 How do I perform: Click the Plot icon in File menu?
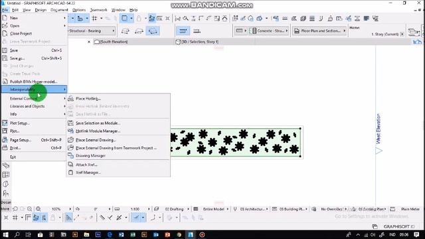[5, 131]
